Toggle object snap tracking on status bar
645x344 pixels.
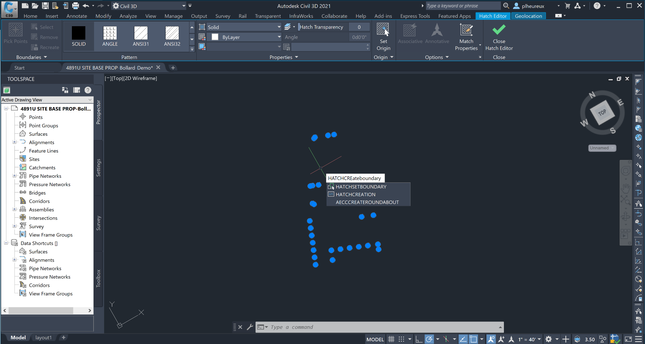pos(463,339)
